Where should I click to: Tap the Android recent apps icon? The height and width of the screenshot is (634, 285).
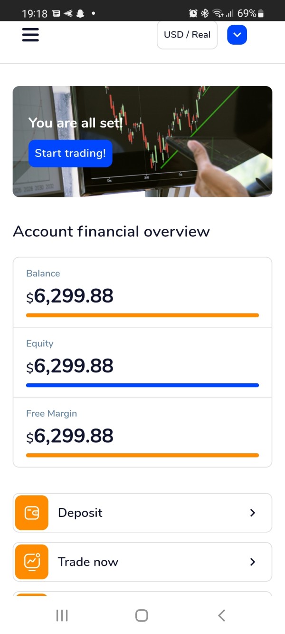(62, 615)
